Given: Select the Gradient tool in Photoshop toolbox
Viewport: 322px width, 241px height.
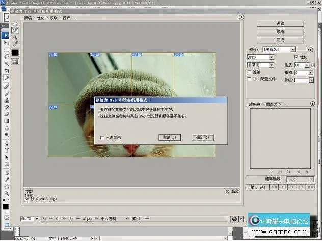Looking at the screenshot, I should [x=6, y=121].
